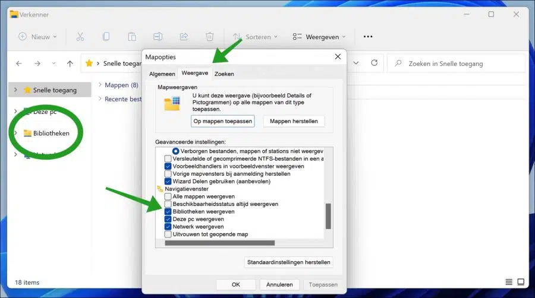The height and width of the screenshot is (298, 535).
Task: Click the Paste clipboard icon
Action: 132,37
